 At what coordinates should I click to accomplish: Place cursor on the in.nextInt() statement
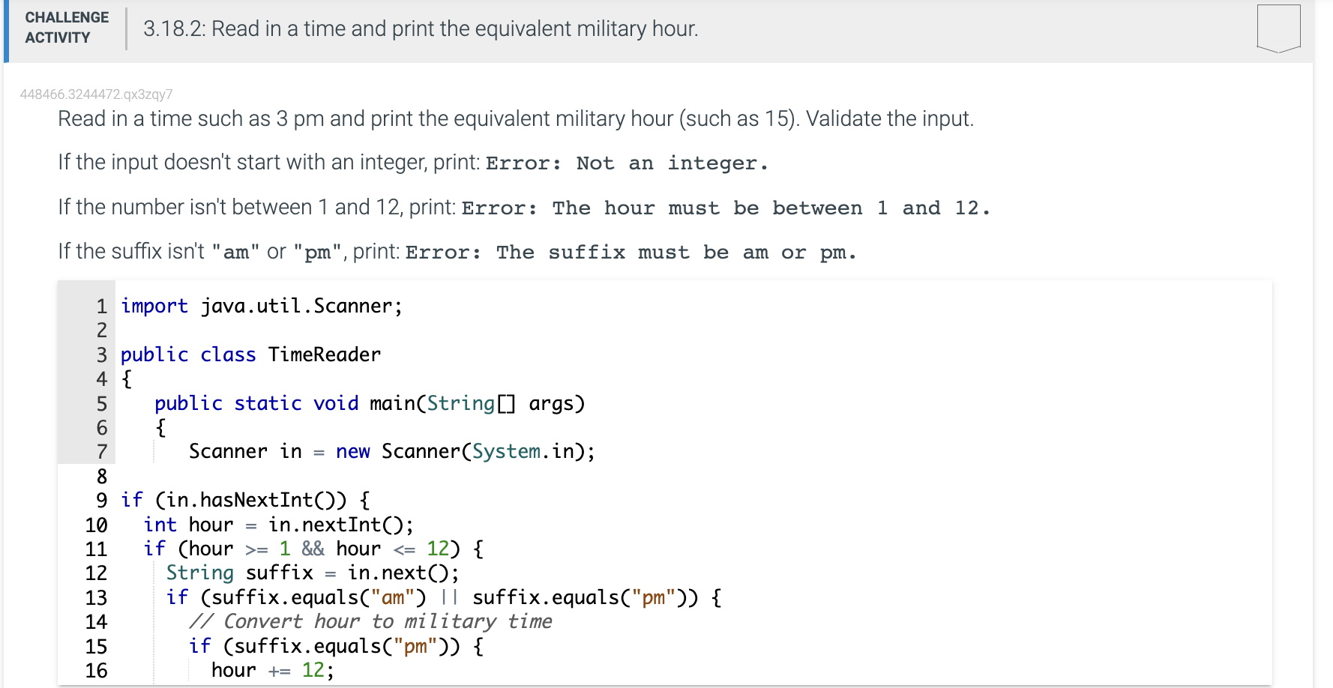[x=339, y=524]
